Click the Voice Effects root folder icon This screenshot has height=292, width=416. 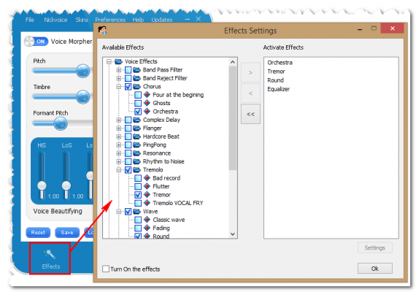[118, 61]
